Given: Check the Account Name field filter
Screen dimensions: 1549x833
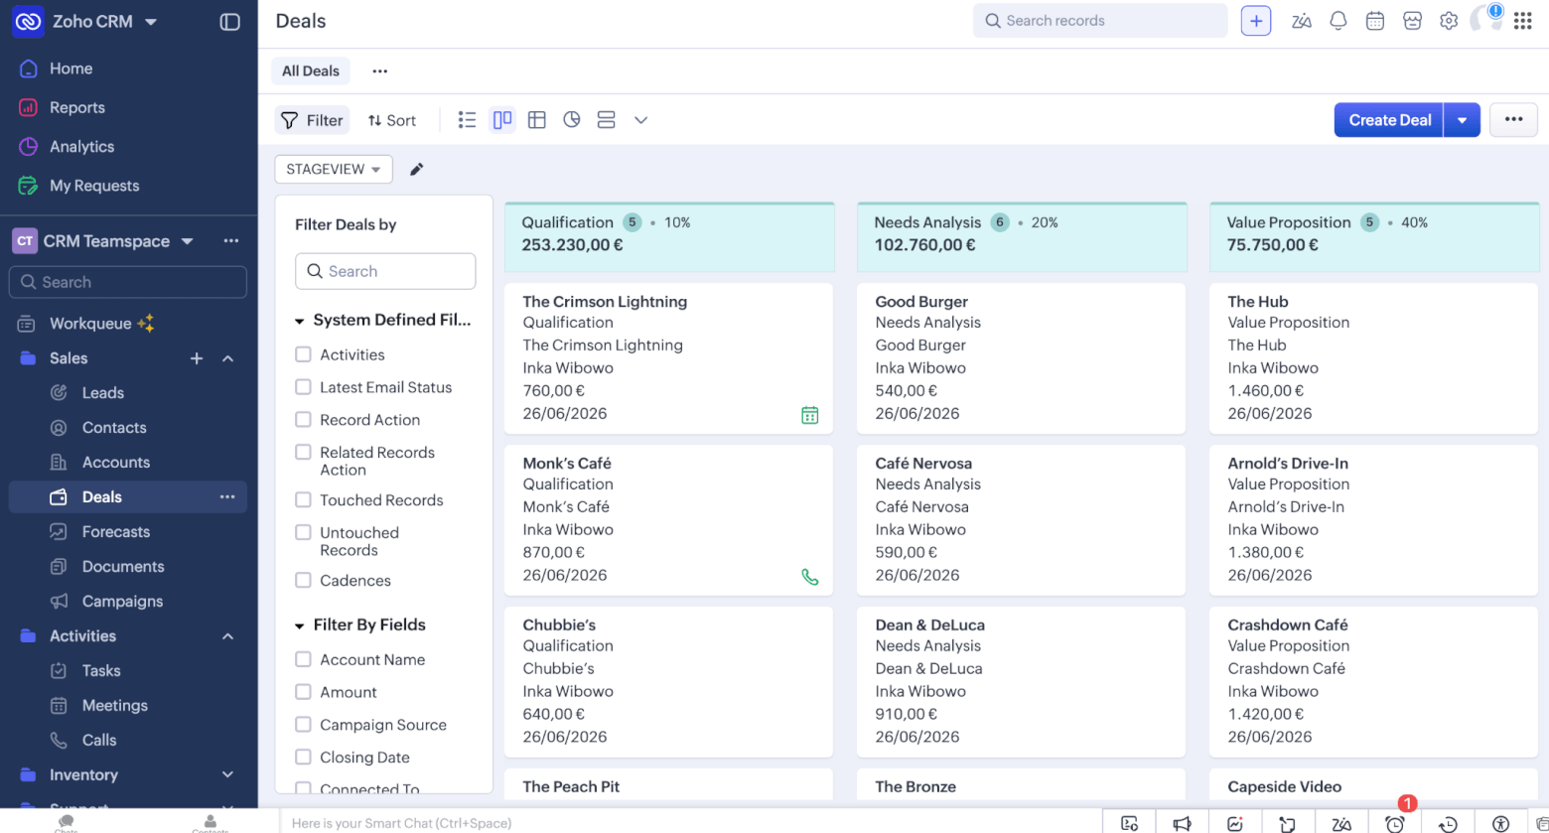Looking at the screenshot, I should (304, 659).
